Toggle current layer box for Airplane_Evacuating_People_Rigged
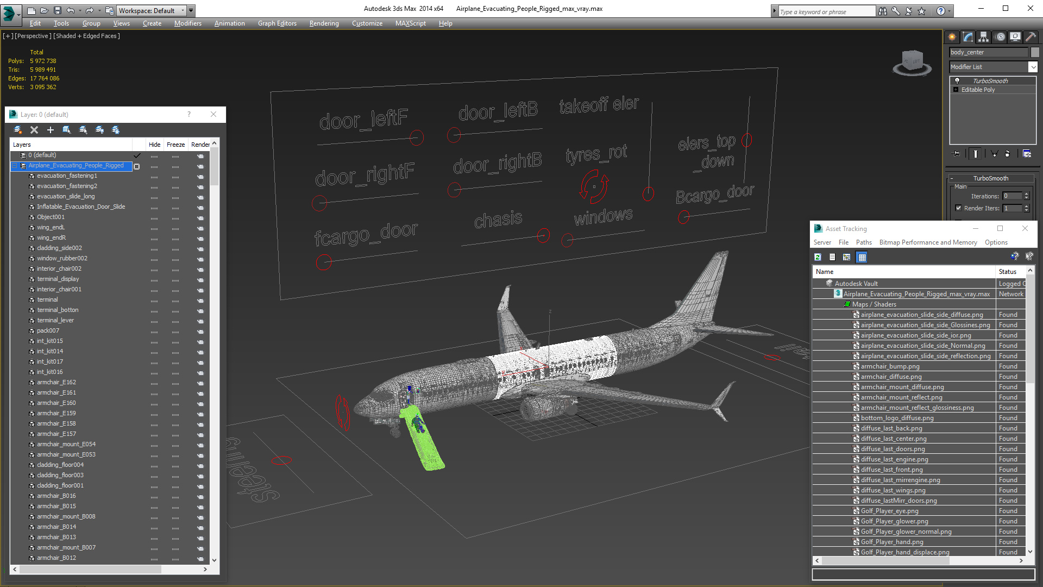 coord(137,166)
